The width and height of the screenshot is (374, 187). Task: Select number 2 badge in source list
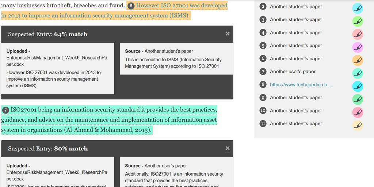point(263,7)
